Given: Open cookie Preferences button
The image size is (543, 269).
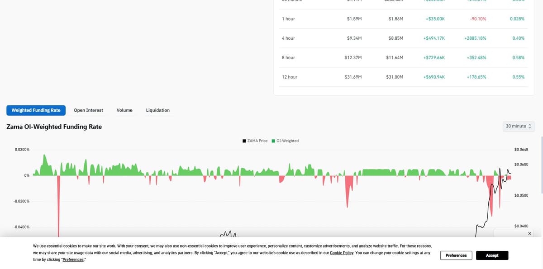Looking at the screenshot, I should click(456, 255).
